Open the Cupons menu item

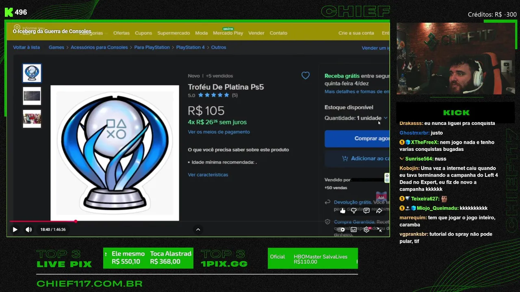click(143, 33)
